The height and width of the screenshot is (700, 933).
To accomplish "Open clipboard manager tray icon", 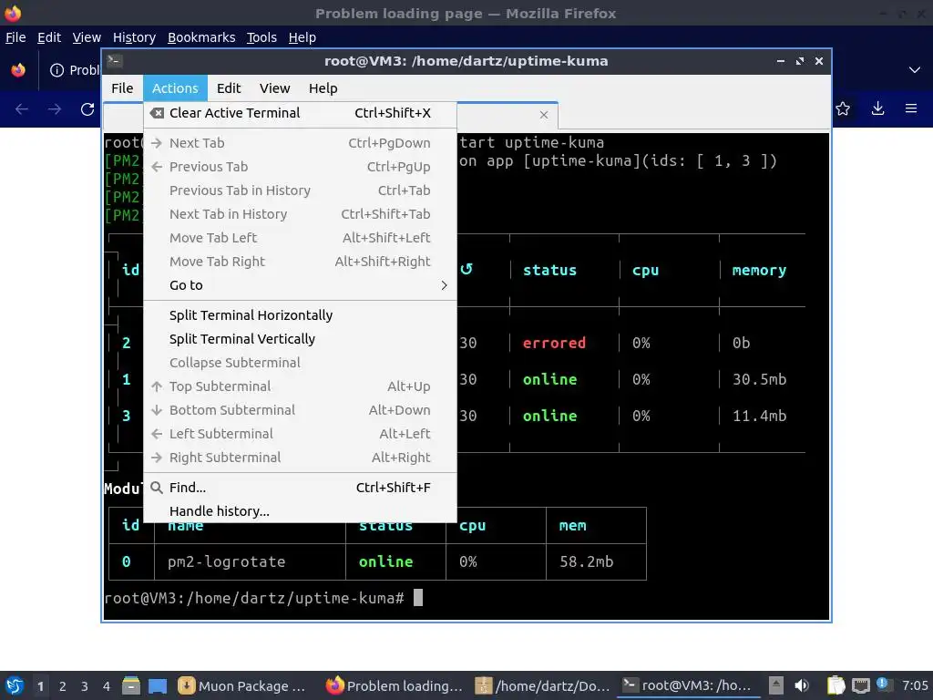I will (x=836, y=685).
